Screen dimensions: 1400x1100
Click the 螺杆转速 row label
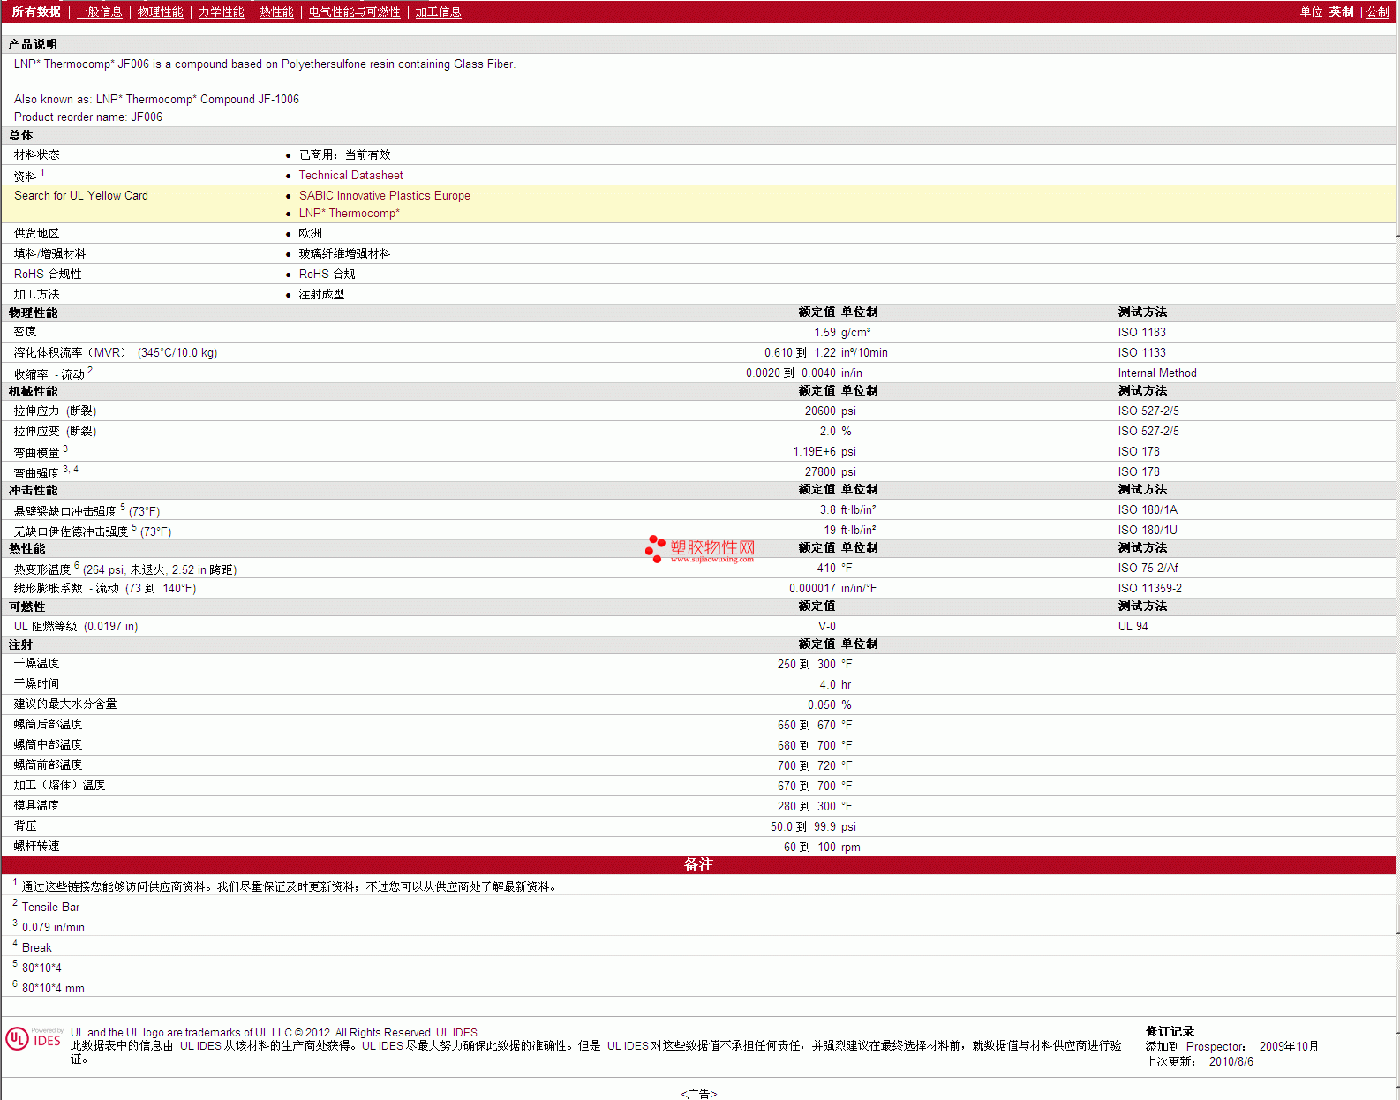coord(36,847)
